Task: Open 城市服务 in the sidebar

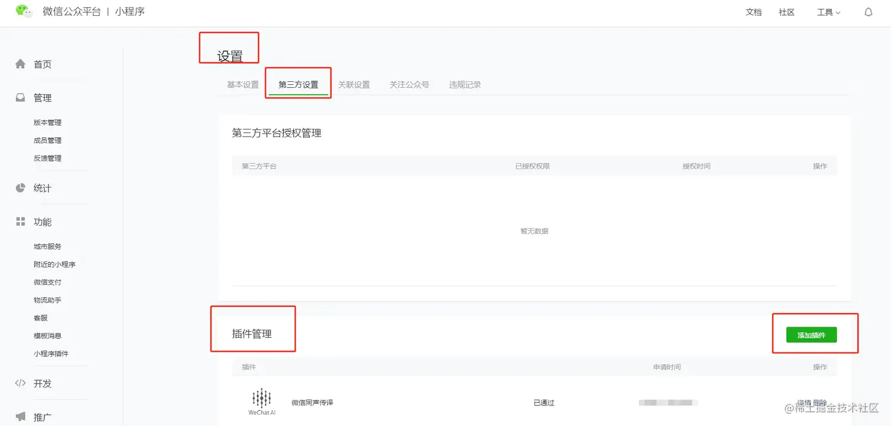Action: click(x=48, y=246)
